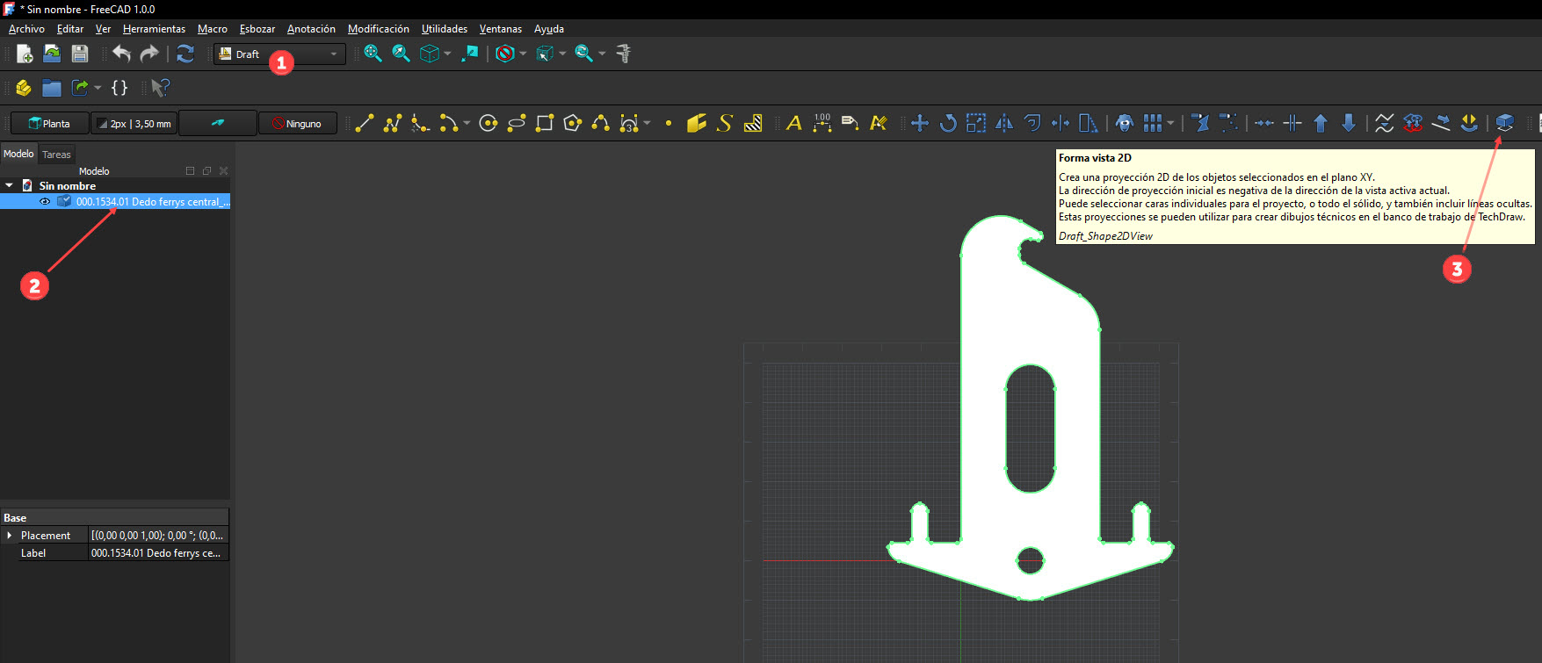
Task: Select the Dimension tool
Action: point(822,124)
